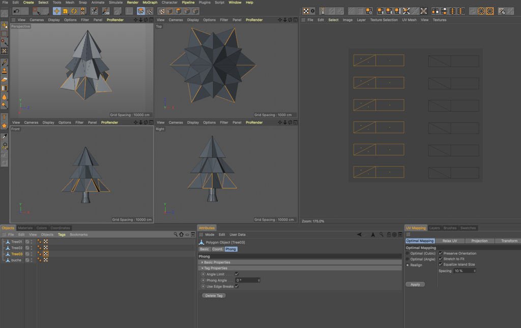Viewport: 521px width, 328px height.
Task: Open the Bookmarks menu in Objects manager
Action: click(79, 235)
